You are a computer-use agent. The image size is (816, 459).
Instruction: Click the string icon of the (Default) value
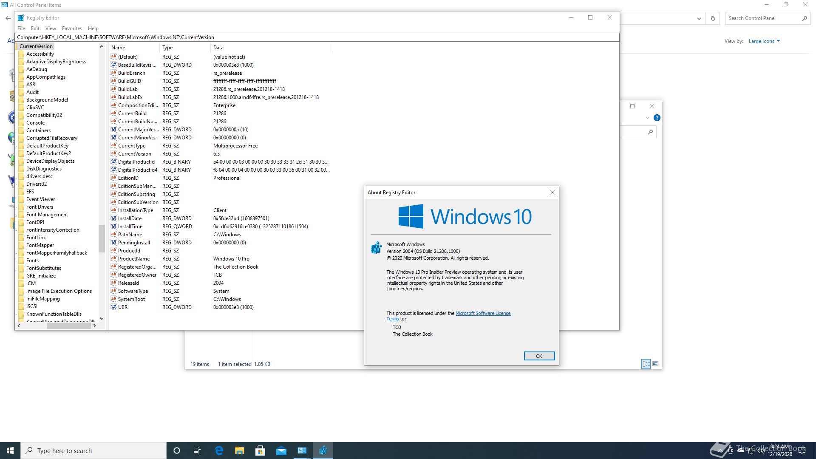point(113,57)
